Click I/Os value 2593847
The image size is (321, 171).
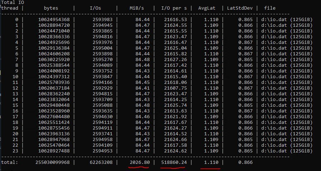click(103, 77)
